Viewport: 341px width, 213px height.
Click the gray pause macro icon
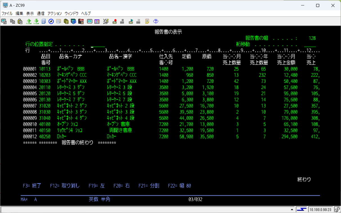point(138,21)
